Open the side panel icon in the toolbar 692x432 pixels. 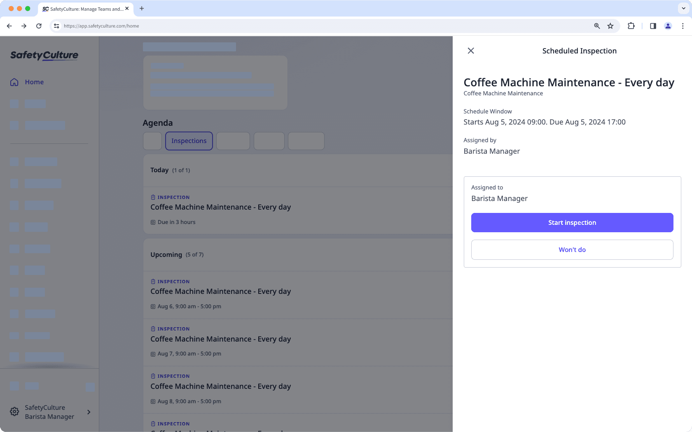click(652, 26)
